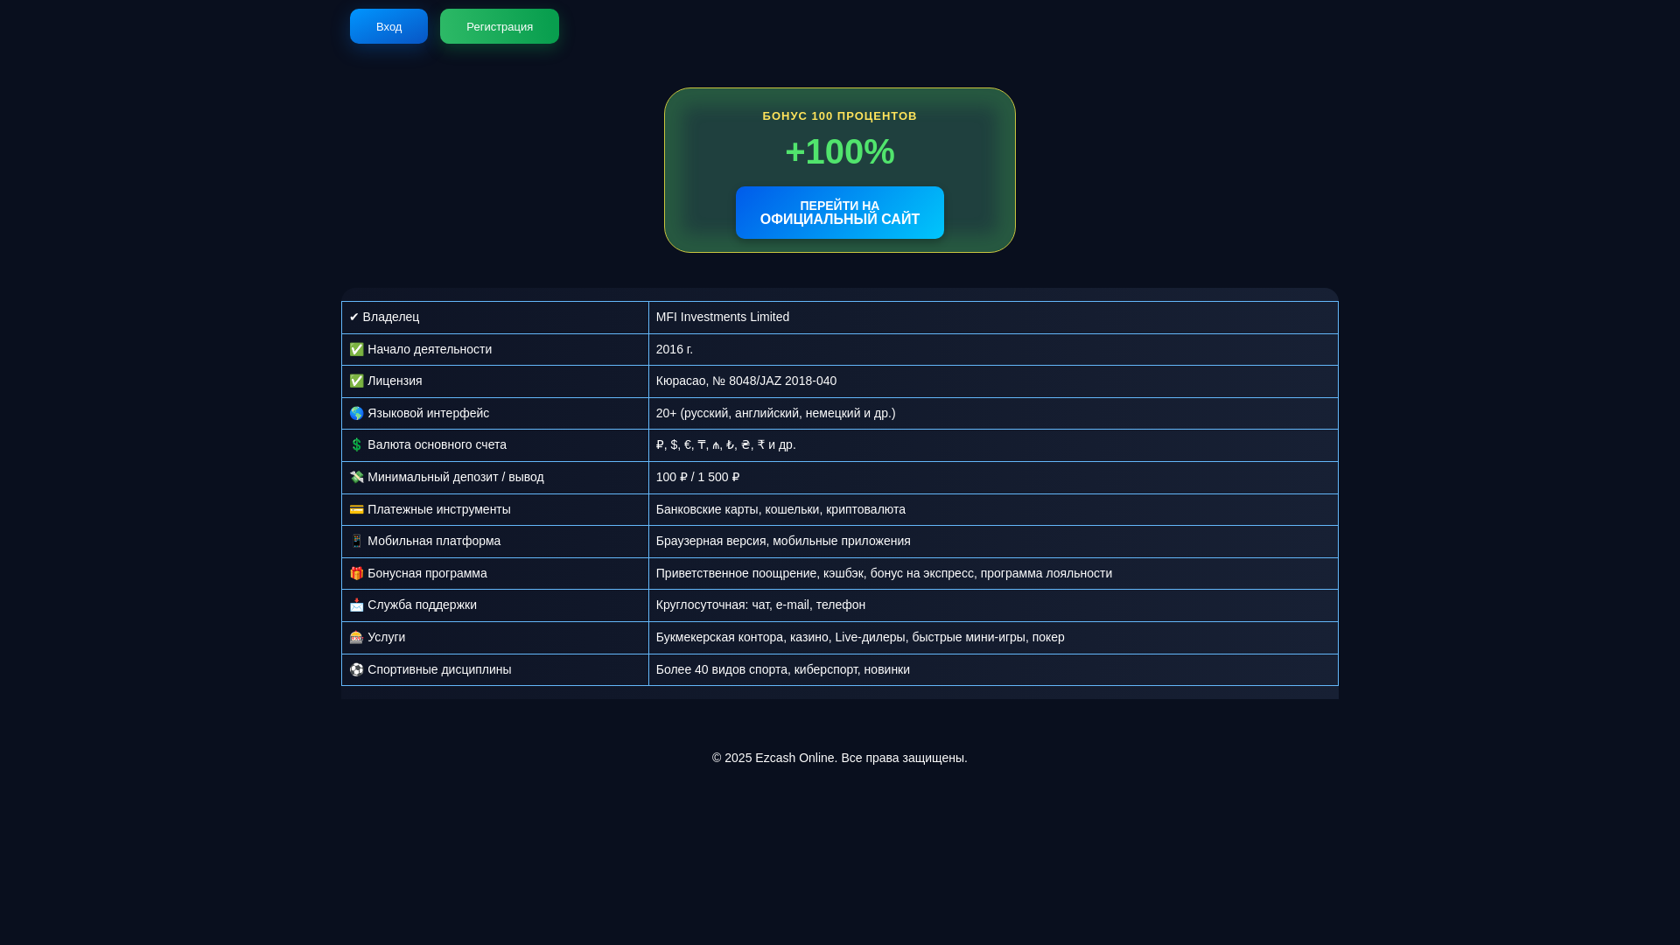Go to ПЕРЕЙТИ НА ОФИЦИАЛЬНЫЙ САЙТ button
Screen dimensions: 1680x945
[x=839, y=213]
